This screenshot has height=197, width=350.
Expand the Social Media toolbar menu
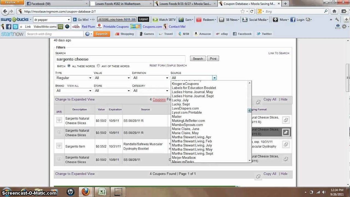[x=255, y=20]
